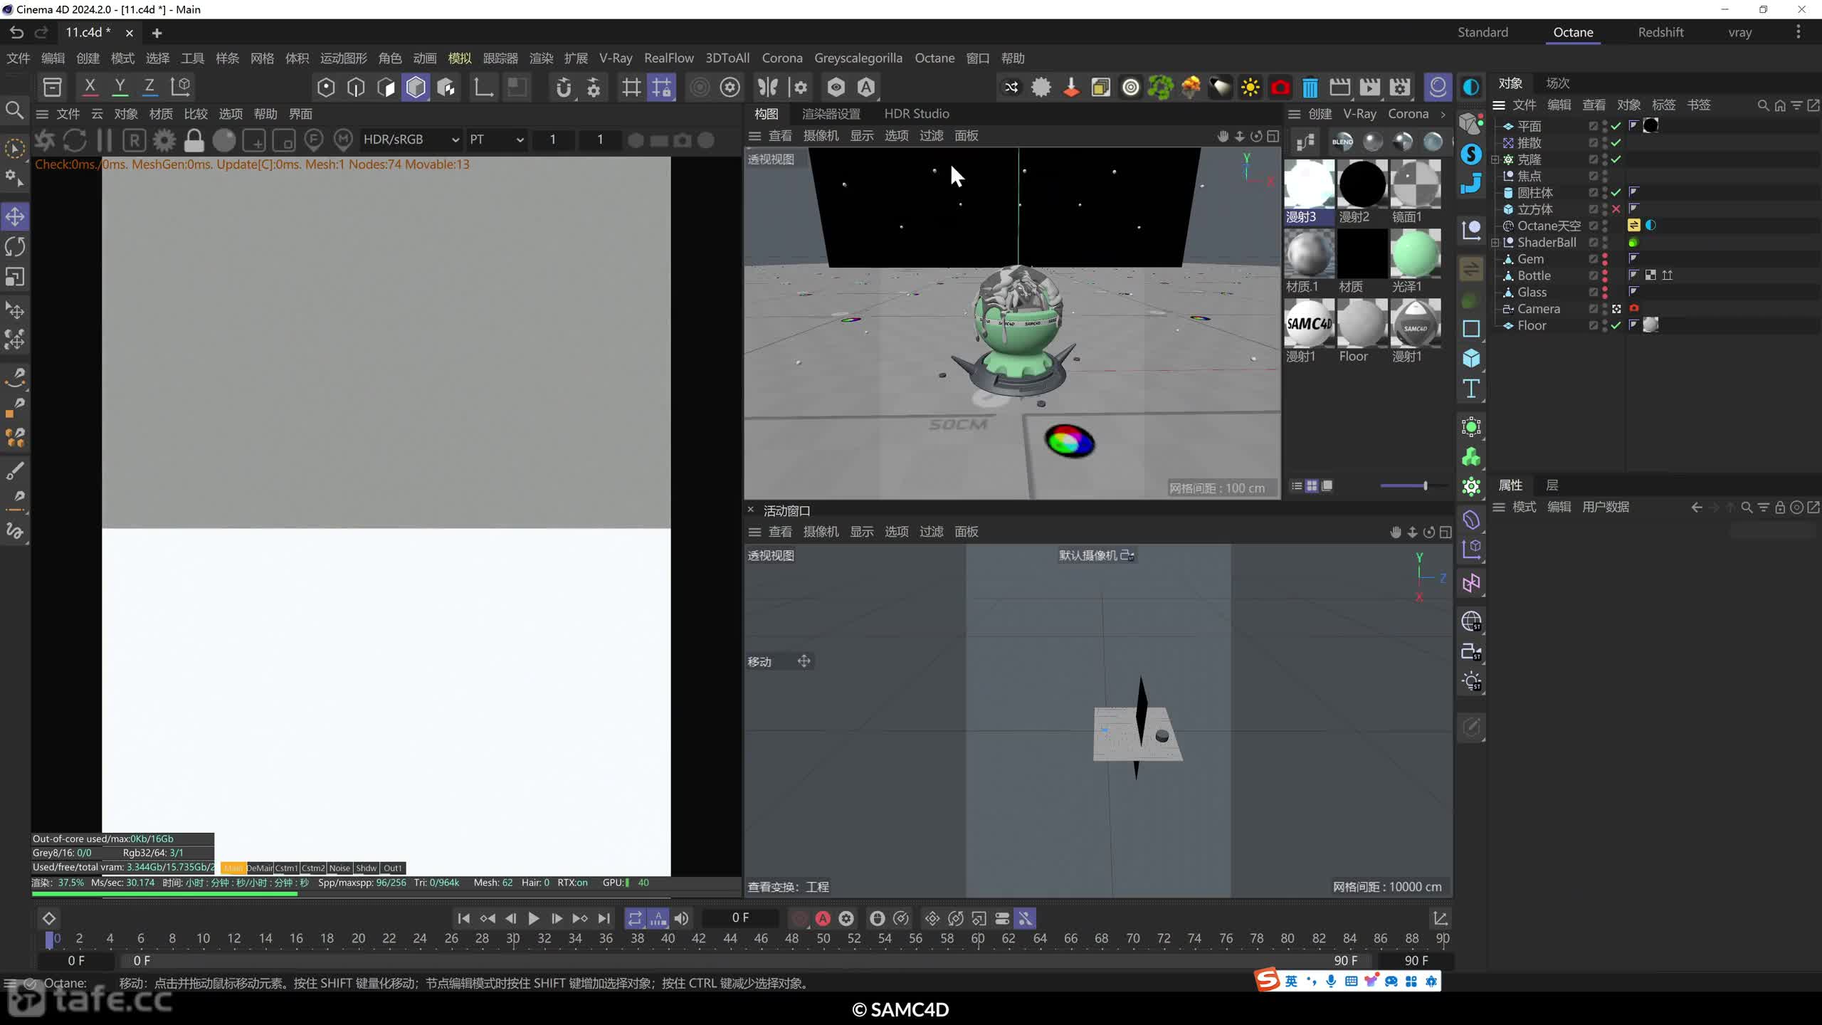Click frame 30 on timeline ruler
This screenshot has height=1025, width=1822.
point(512,939)
